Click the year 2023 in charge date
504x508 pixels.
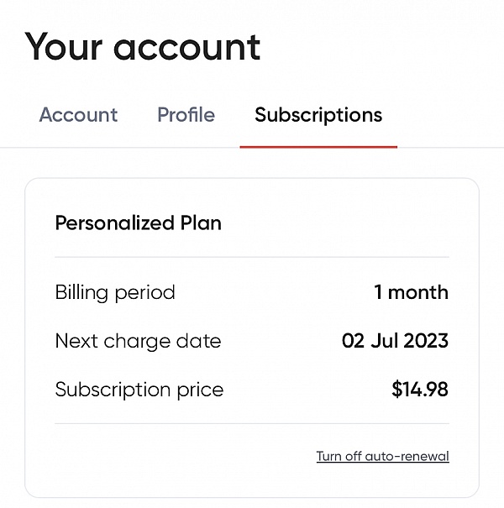(x=424, y=342)
